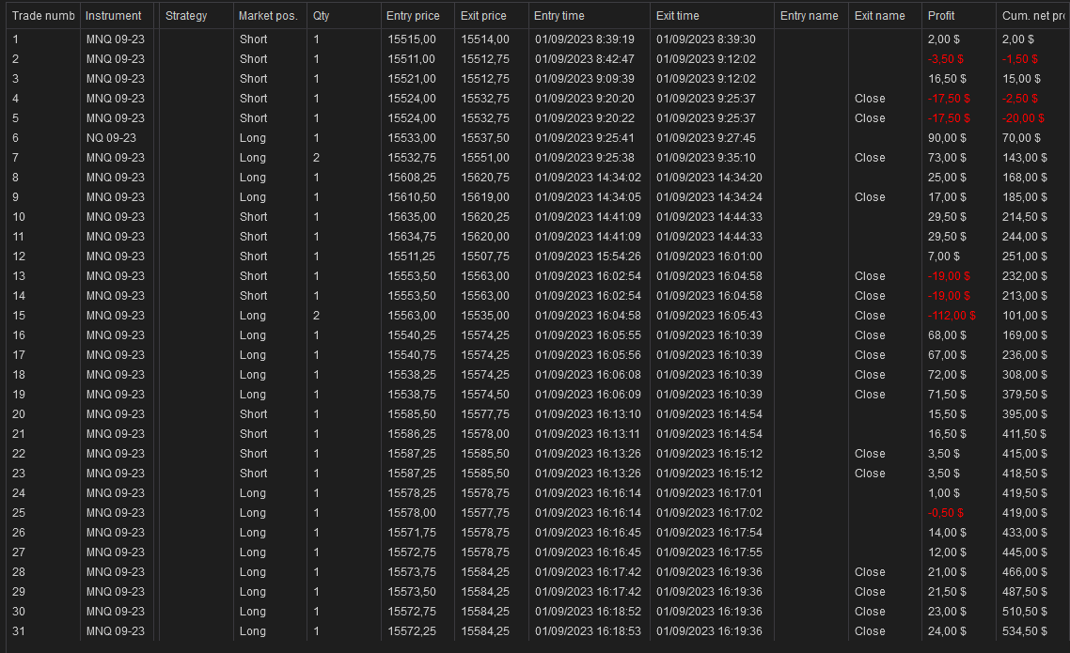This screenshot has width=1070, height=653.
Task: Select entry price 15521,00
Action: [x=412, y=79]
